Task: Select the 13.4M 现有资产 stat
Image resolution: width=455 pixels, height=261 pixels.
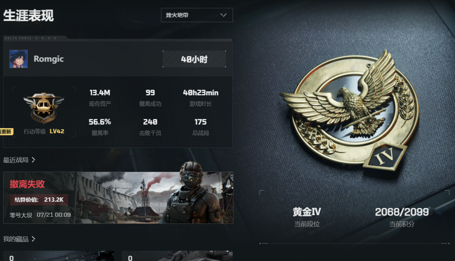Action: point(100,98)
